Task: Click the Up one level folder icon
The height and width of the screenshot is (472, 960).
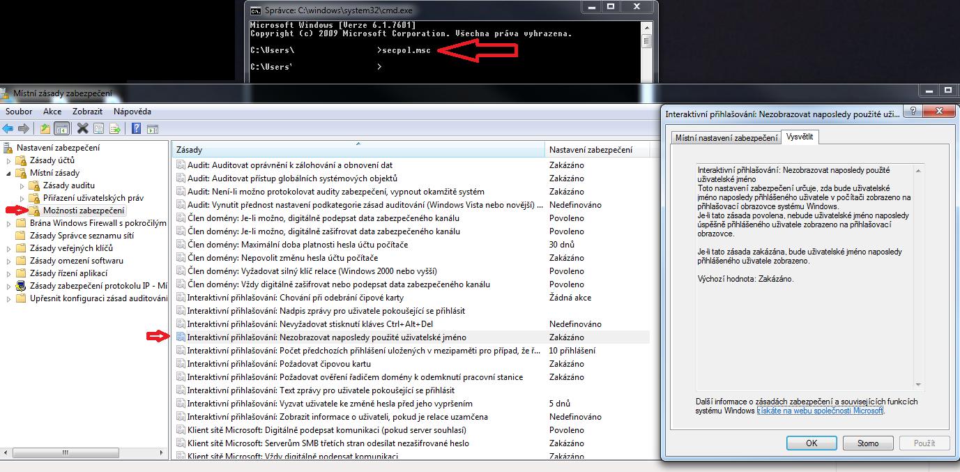Action: pyautogui.click(x=45, y=128)
